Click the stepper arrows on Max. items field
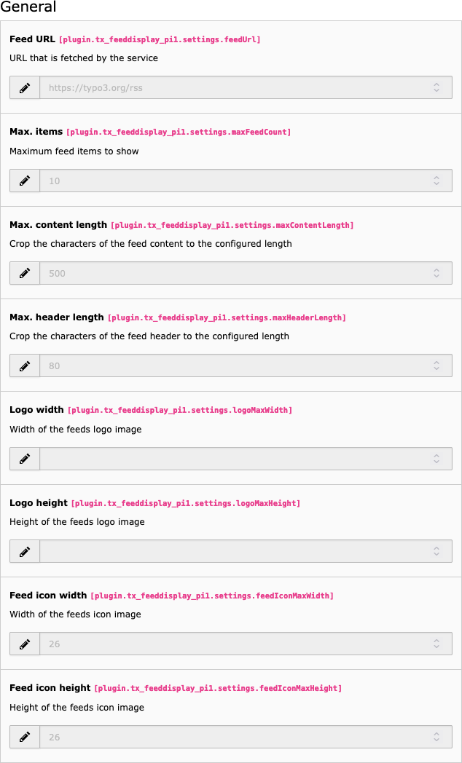This screenshot has width=462, height=763. click(x=436, y=181)
